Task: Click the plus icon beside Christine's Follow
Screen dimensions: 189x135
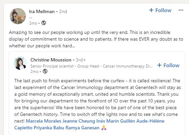Action: [x=159, y=65]
